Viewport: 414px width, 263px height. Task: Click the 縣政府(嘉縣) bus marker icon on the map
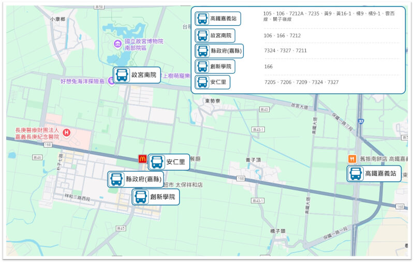116,180
